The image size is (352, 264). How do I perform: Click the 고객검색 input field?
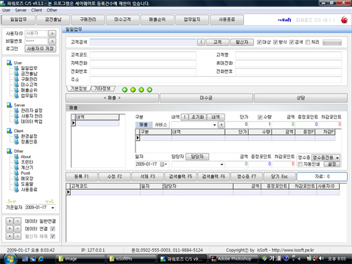point(143,42)
